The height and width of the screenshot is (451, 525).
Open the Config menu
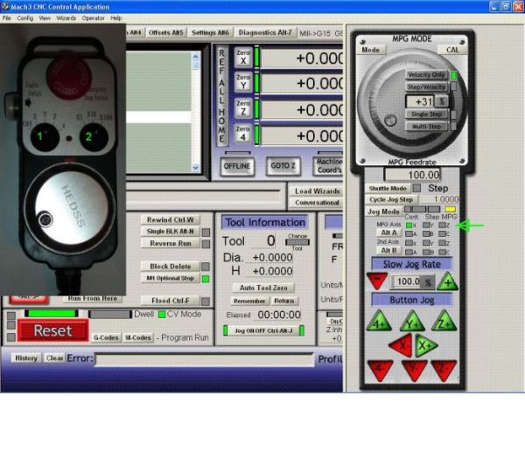click(x=25, y=18)
